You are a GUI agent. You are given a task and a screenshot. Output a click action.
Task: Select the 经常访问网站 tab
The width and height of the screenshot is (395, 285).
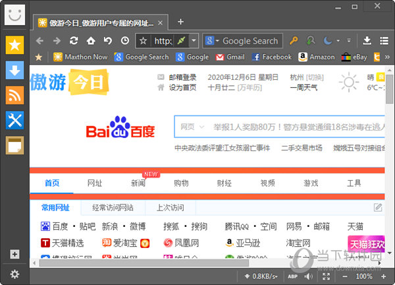(x=113, y=208)
